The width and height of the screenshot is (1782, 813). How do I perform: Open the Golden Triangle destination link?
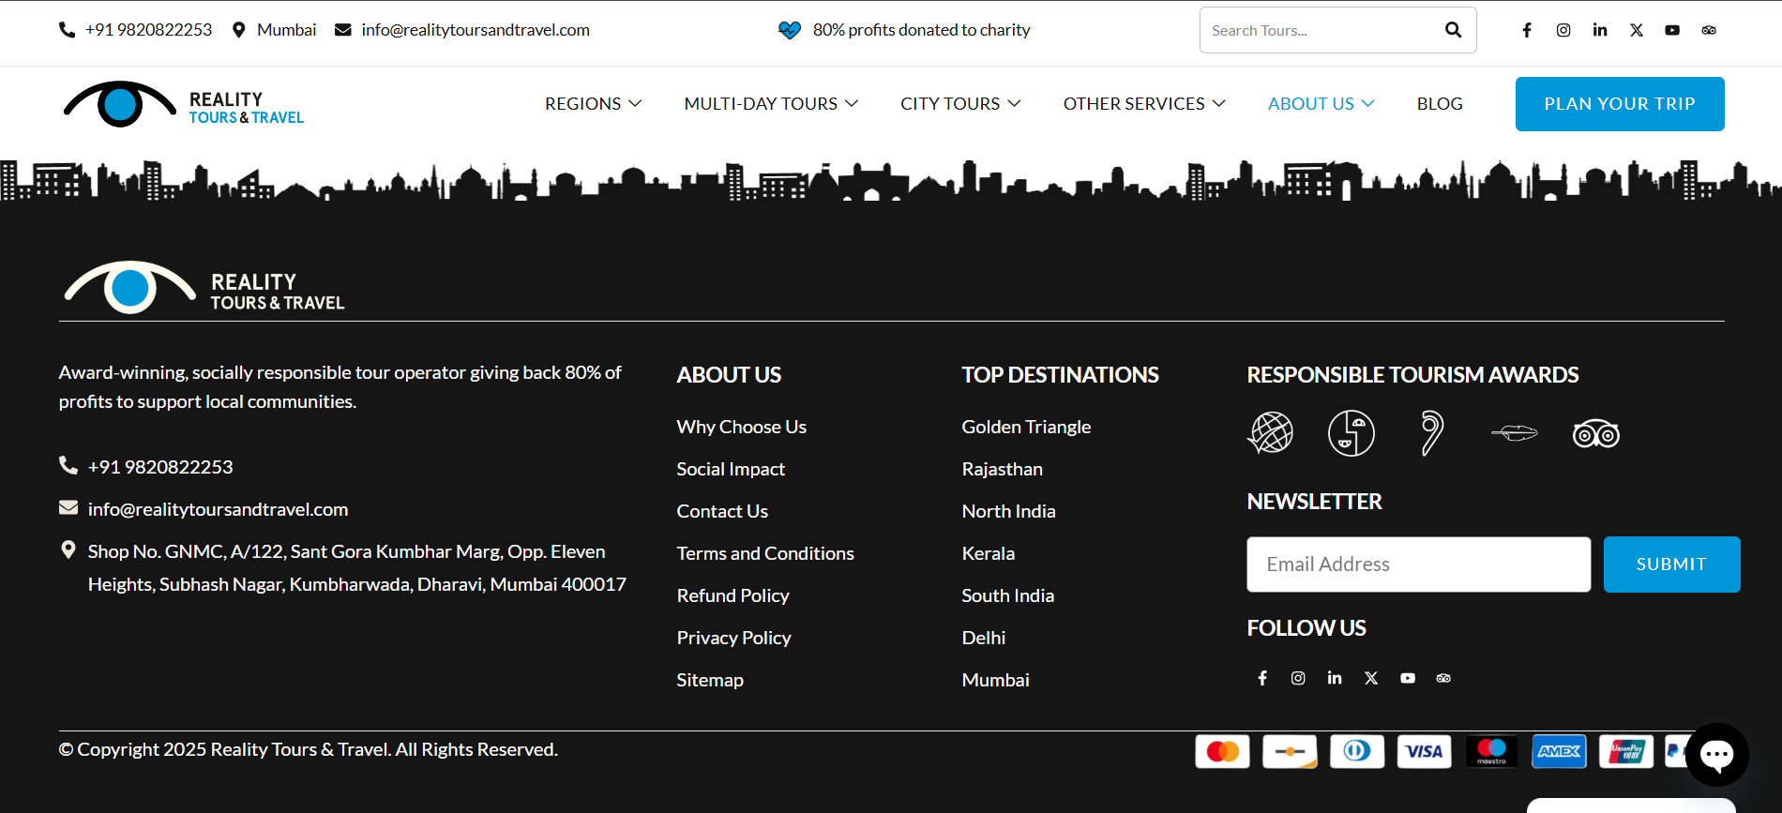[x=1026, y=427]
